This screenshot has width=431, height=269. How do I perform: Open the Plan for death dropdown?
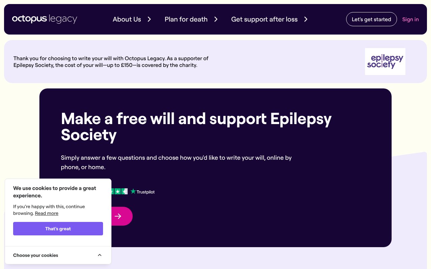(x=186, y=19)
